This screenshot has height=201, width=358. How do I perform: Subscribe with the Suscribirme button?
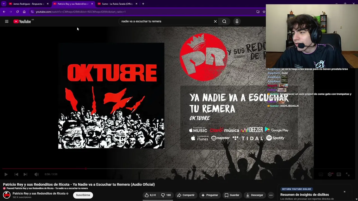pos(83,195)
